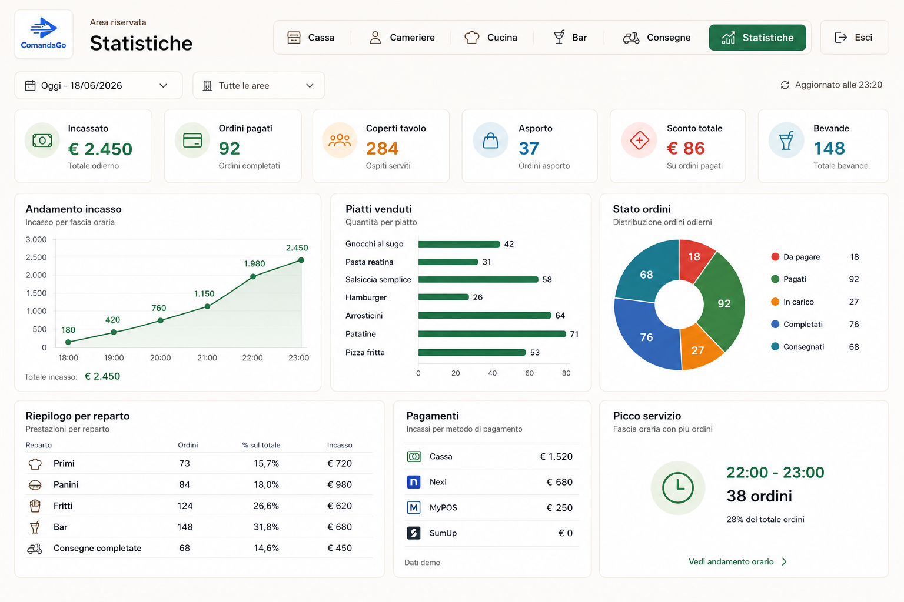This screenshot has width=904, height=602.
Task: Click the Patatine bar showing 71
Action: click(x=492, y=334)
